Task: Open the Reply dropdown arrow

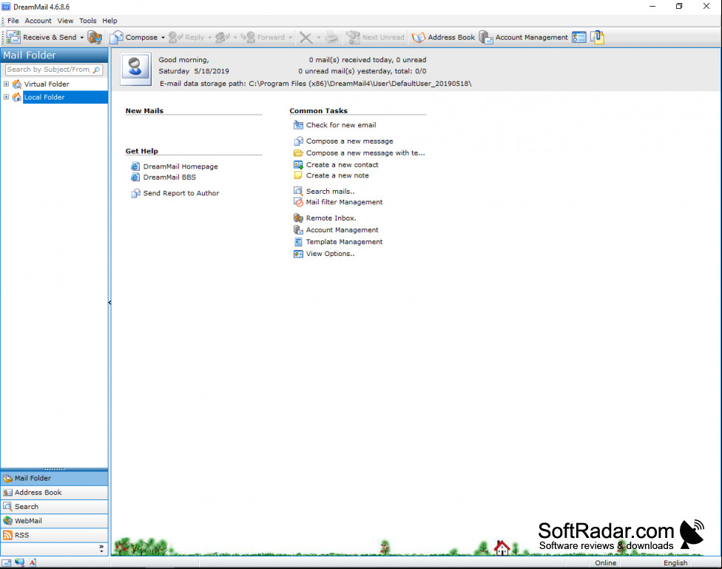Action: click(x=210, y=38)
